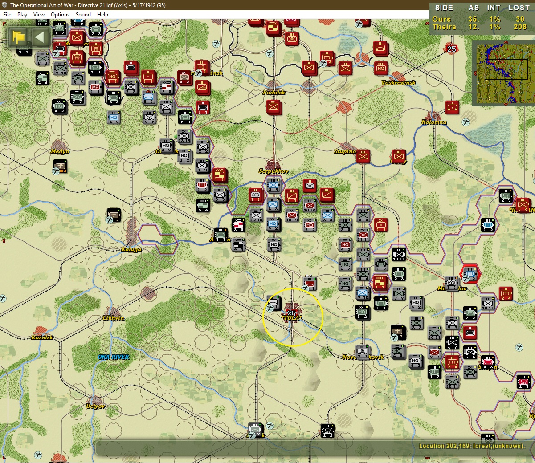The image size is (535, 463).
Task: Open the Help menu
Action: [x=102, y=15]
